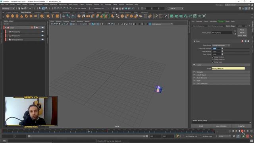Image resolution: width=254 pixels, height=143 pixels.
Task: Create a polygon cylinder from the shelf
Action: tap(17, 16)
